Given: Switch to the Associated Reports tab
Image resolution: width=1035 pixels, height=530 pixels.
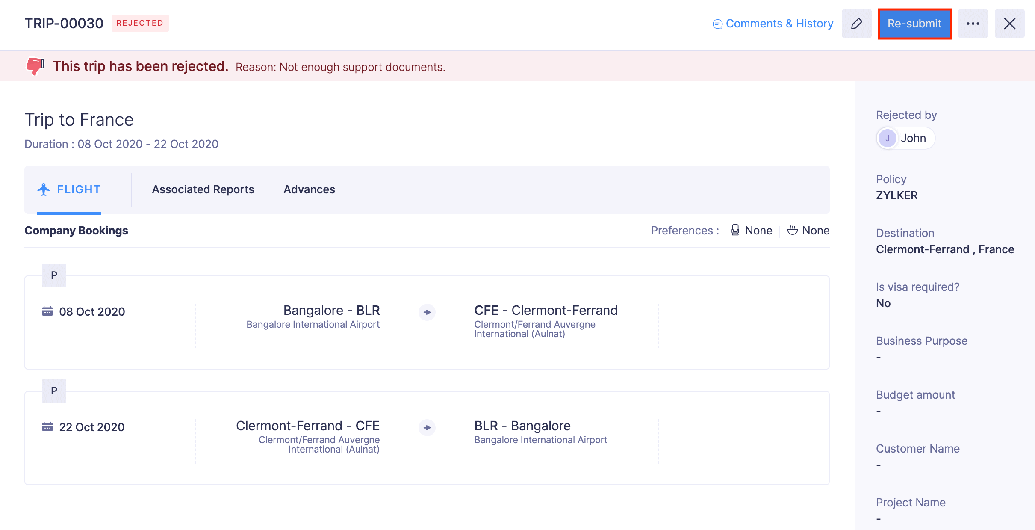Looking at the screenshot, I should (203, 189).
